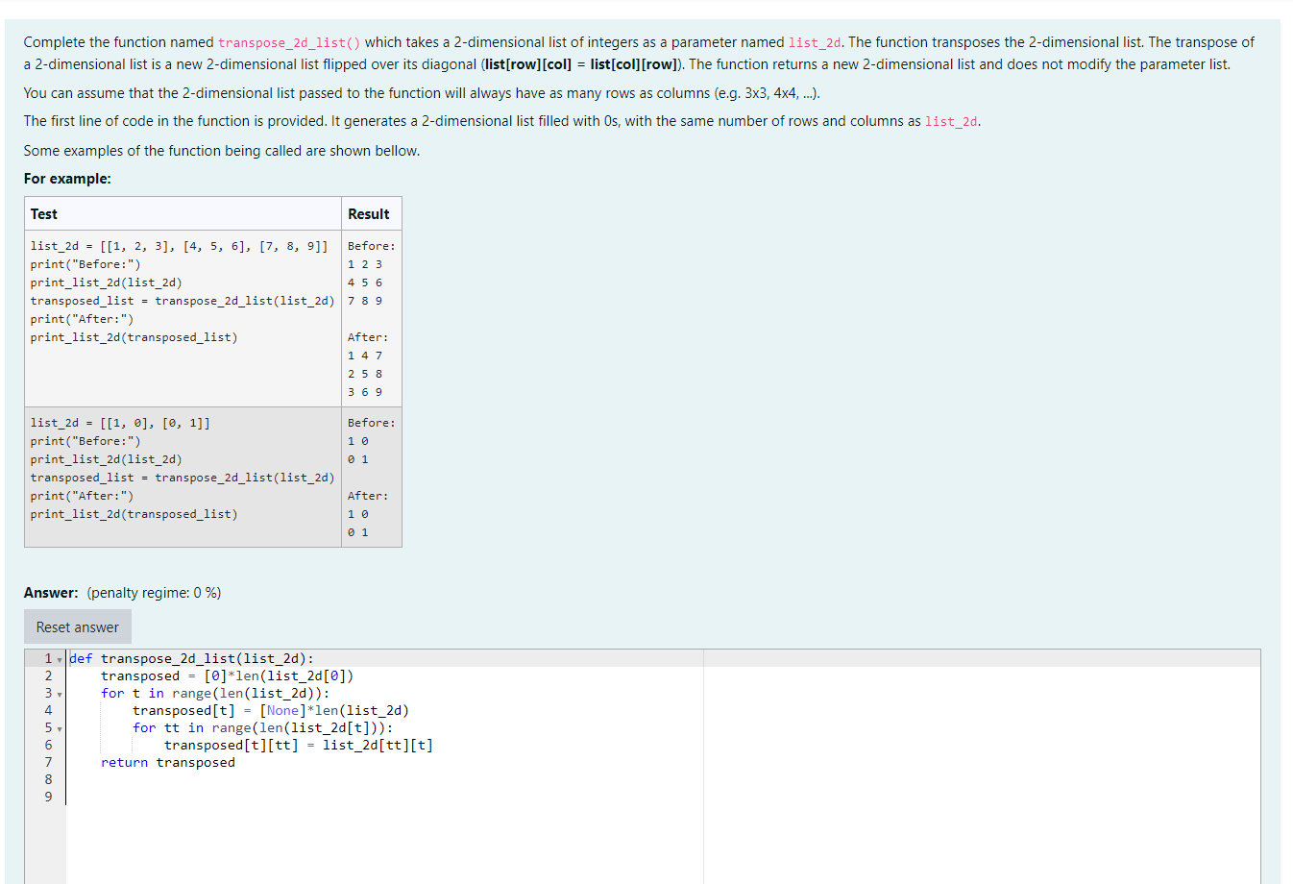Click the Reset answer button
Screen dimensions: 1293x884
(77, 626)
